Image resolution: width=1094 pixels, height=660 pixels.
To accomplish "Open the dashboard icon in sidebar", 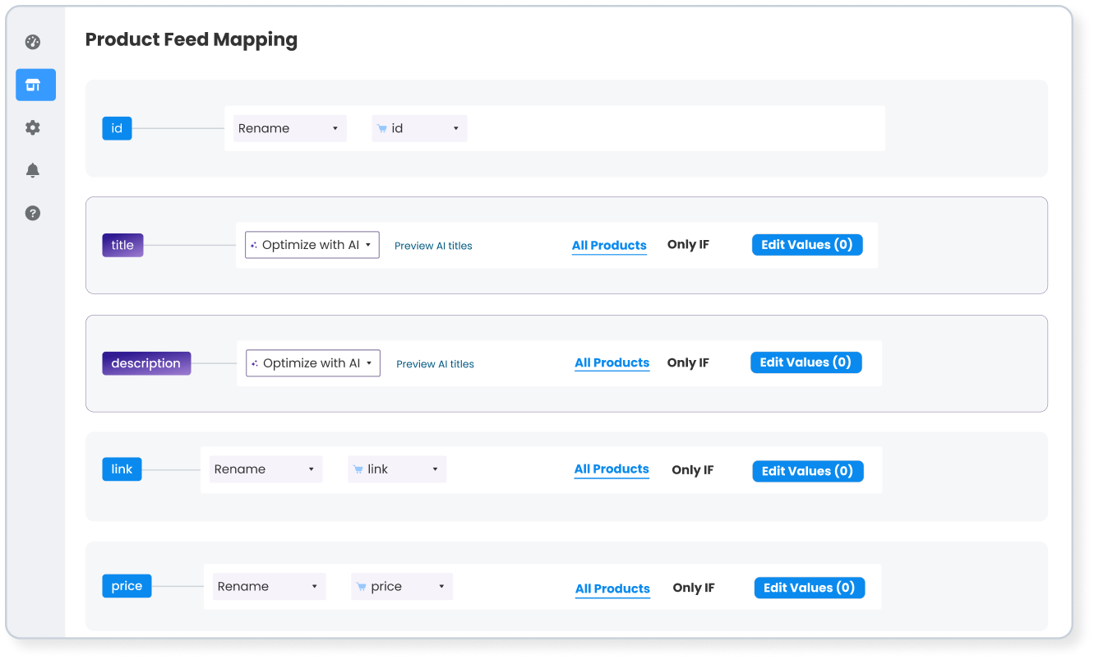I will [x=33, y=43].
